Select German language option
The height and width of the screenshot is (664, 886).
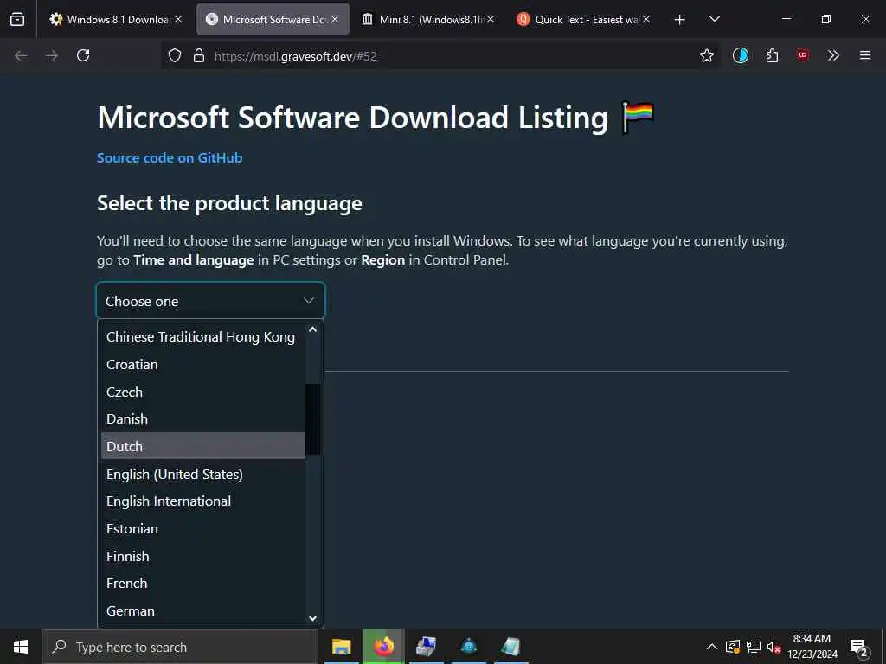click(202, 611)
